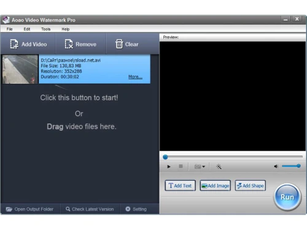The width and height of the screenshot is (307, 230).
Task: Click the preview seek bar handle
Action: (165, 157)
